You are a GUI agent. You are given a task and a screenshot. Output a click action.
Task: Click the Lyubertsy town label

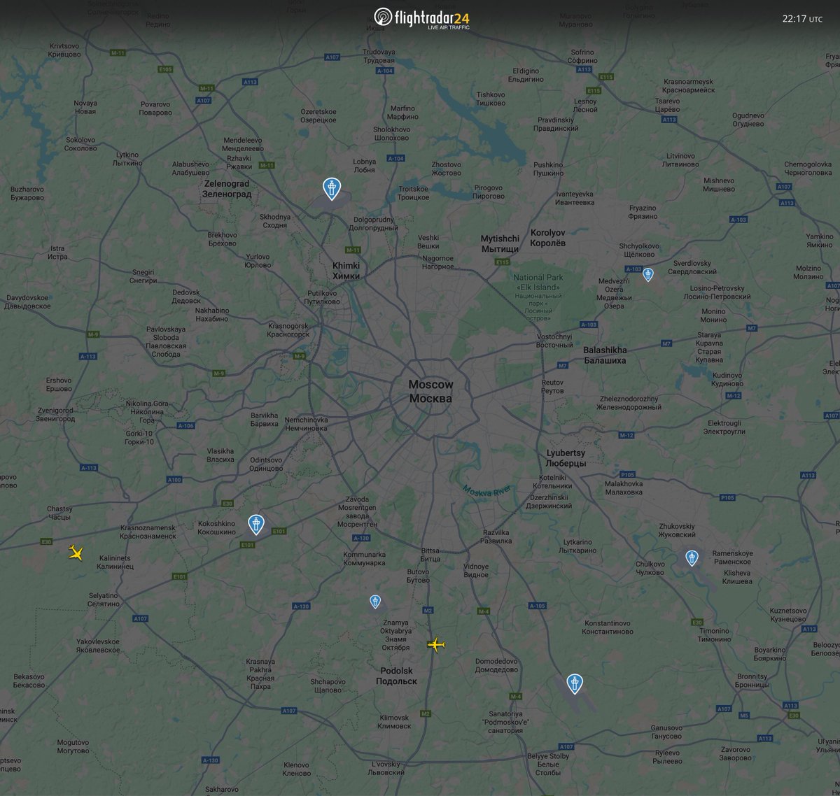[566, 458]
